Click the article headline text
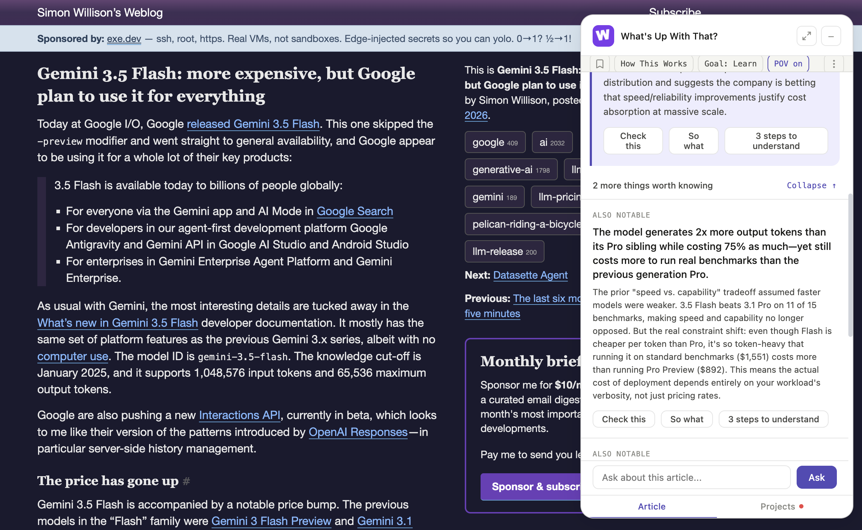862x530 pixels. [226, 85]
